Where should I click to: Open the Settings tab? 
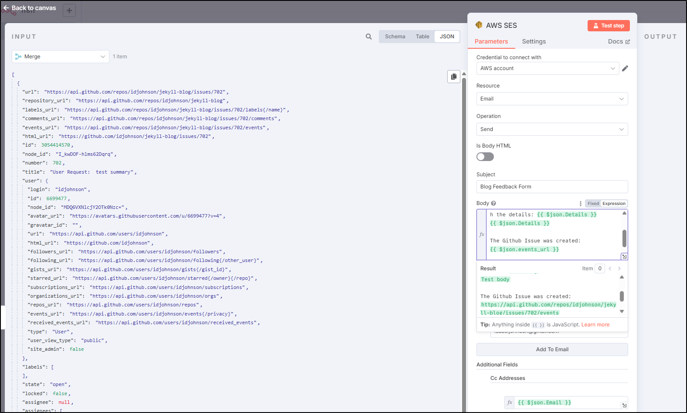(534, 41)
